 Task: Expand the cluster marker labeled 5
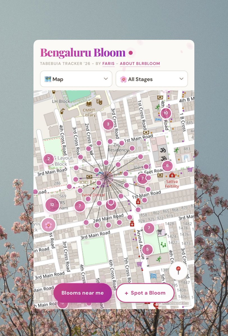(148, 249)
